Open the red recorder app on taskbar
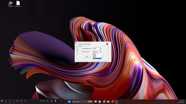 pos(112,101)
